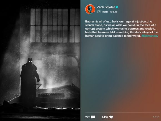The image size is (161, 121).
Task: Open the three-dot more options menu
Action: pos(156,117)
